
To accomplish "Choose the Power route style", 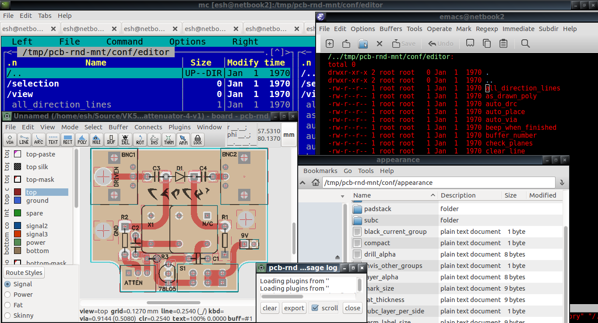I will [7, 294].
